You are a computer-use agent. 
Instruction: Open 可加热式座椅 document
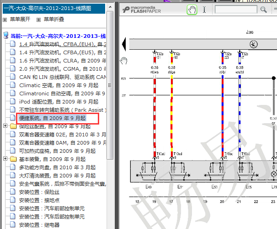pos(57,151)
